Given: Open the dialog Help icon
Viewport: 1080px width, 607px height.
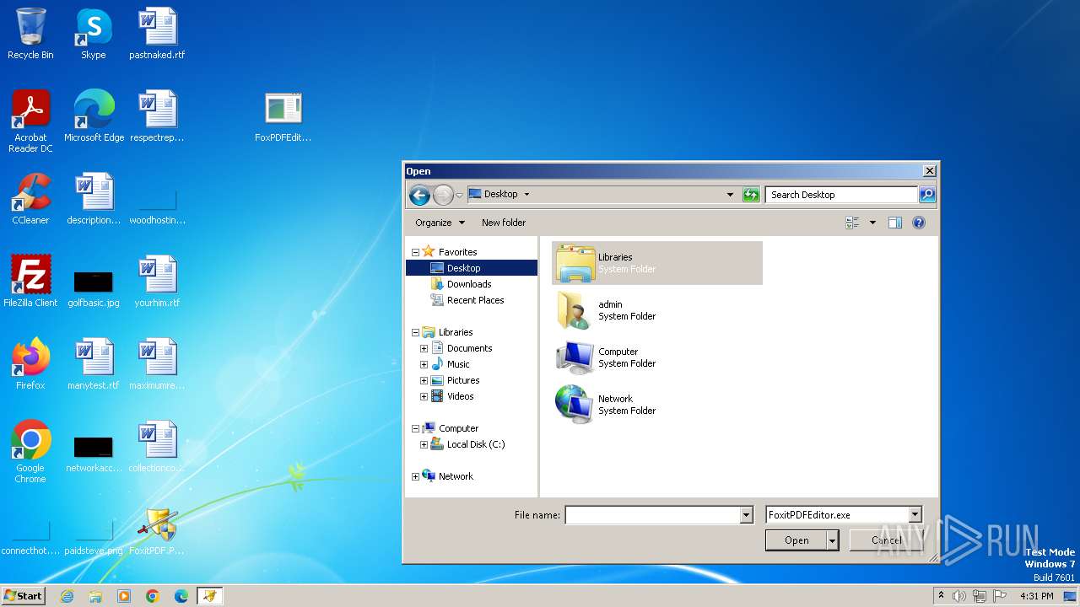Looking at the screenshot, I should click(919, 223).
